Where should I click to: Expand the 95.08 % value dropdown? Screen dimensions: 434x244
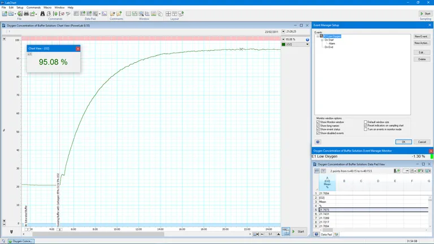284,40
